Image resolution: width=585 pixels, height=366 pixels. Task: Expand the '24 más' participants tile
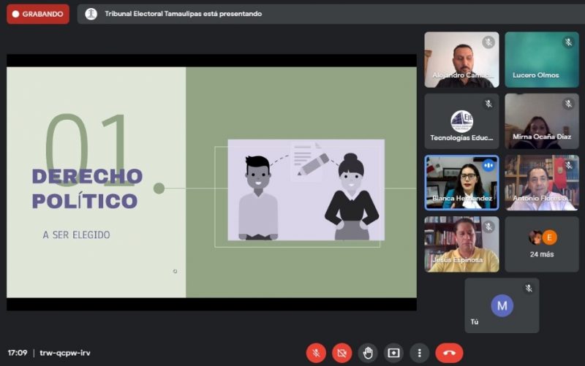[541, 244]
